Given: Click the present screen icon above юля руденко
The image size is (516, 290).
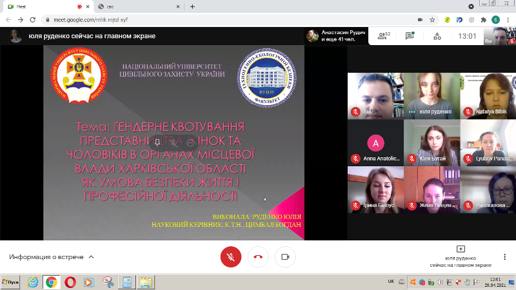Looking at the screenshot, I should (461, 249).
